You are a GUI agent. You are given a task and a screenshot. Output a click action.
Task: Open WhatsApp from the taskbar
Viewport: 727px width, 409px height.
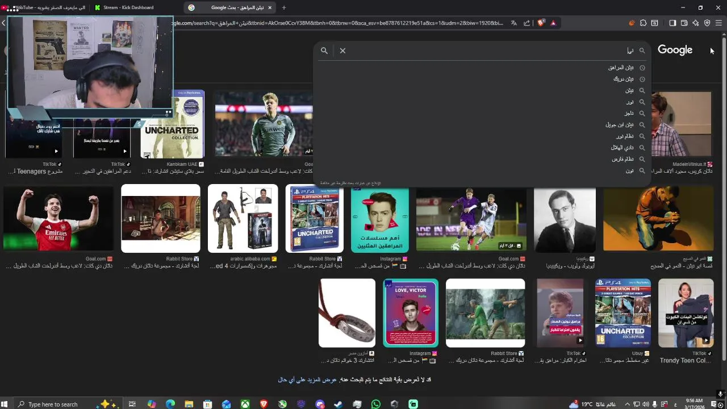pos(375,404)
